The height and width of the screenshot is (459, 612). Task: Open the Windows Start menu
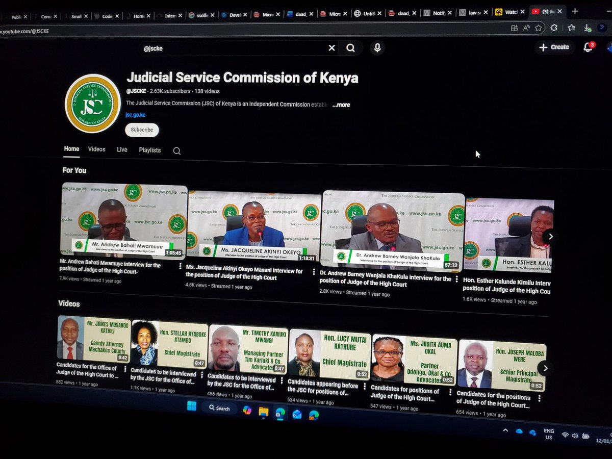[191, 406]
